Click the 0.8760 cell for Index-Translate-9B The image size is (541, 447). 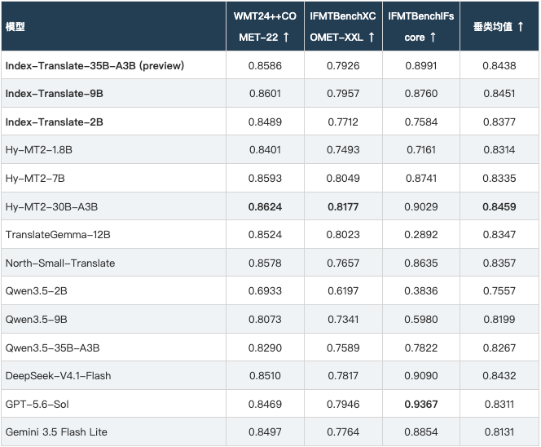421,94
